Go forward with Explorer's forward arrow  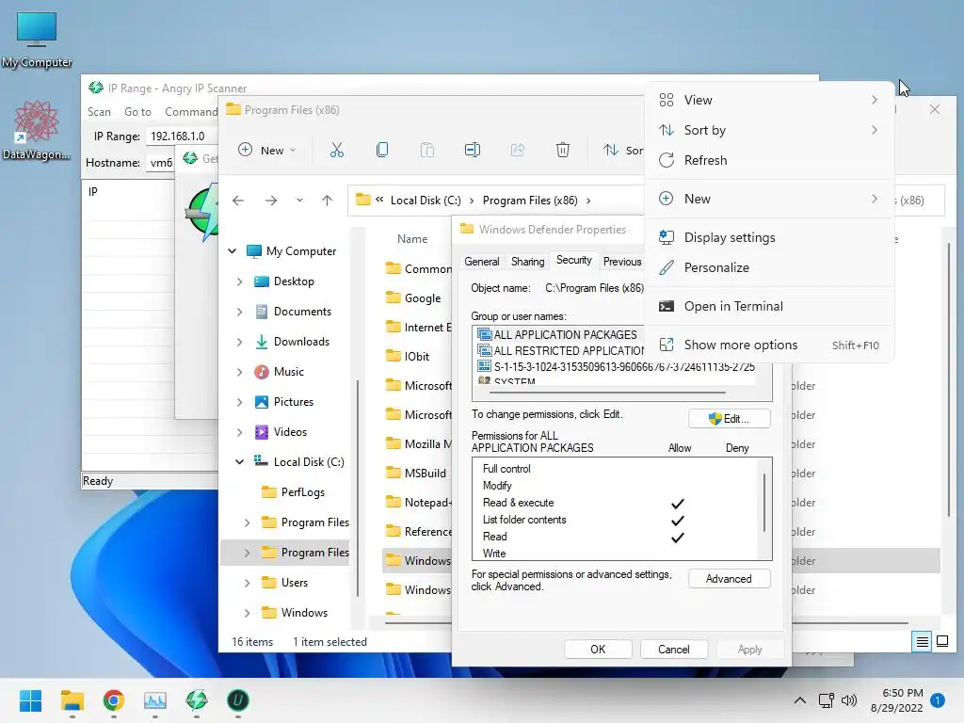tap(270, 201)
